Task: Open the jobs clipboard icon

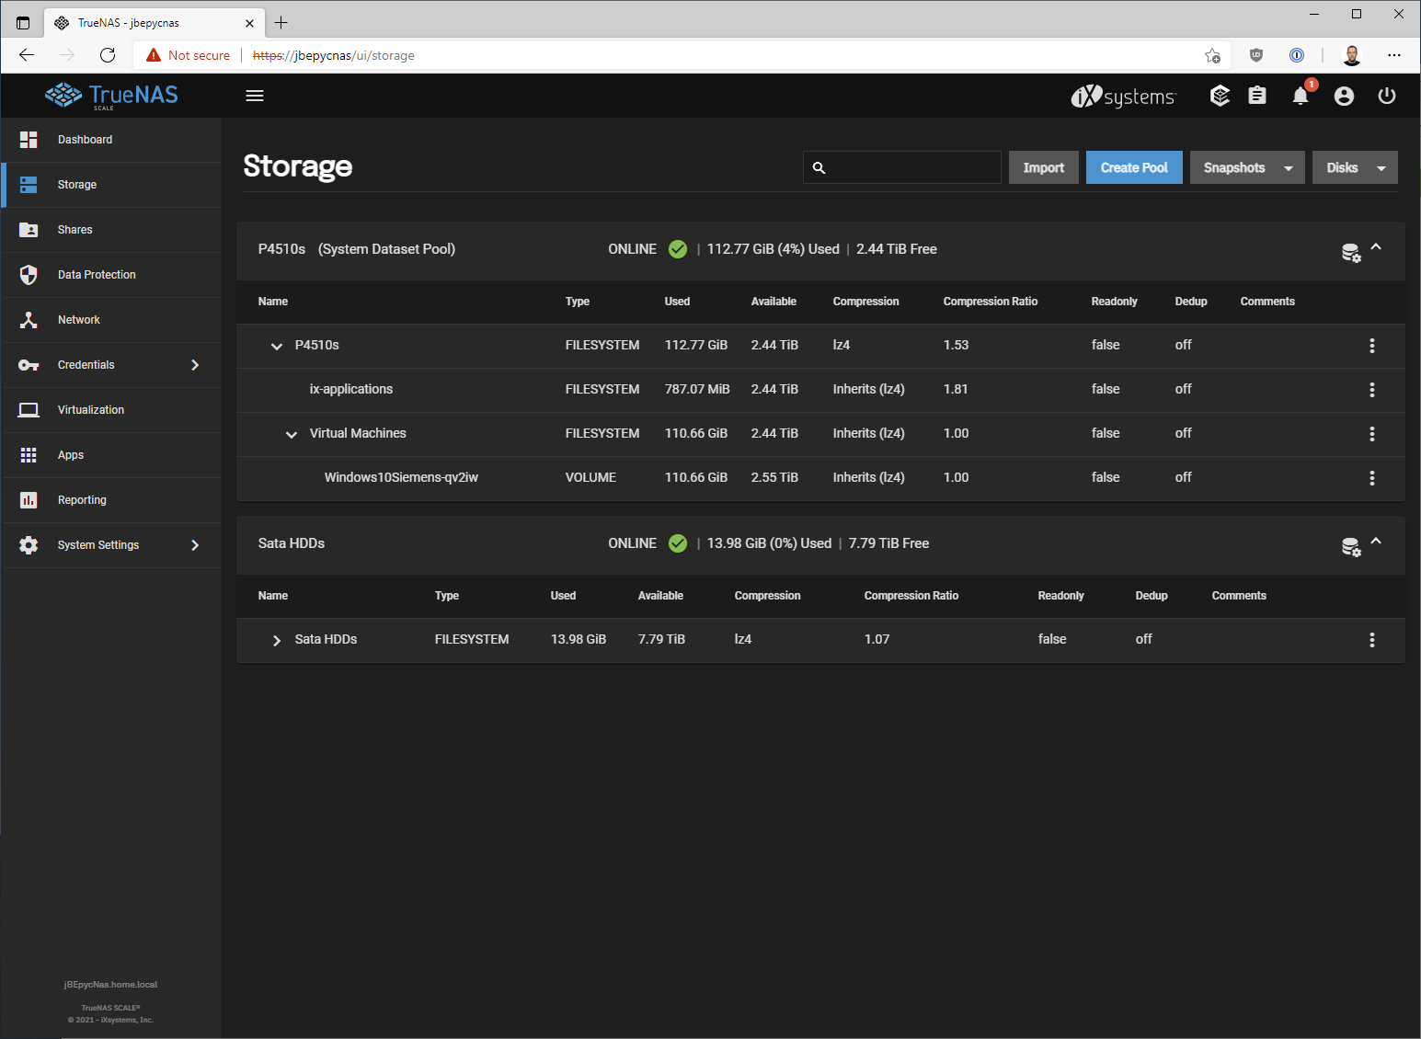Action: pyautogui.click(x=1257, y=96)
